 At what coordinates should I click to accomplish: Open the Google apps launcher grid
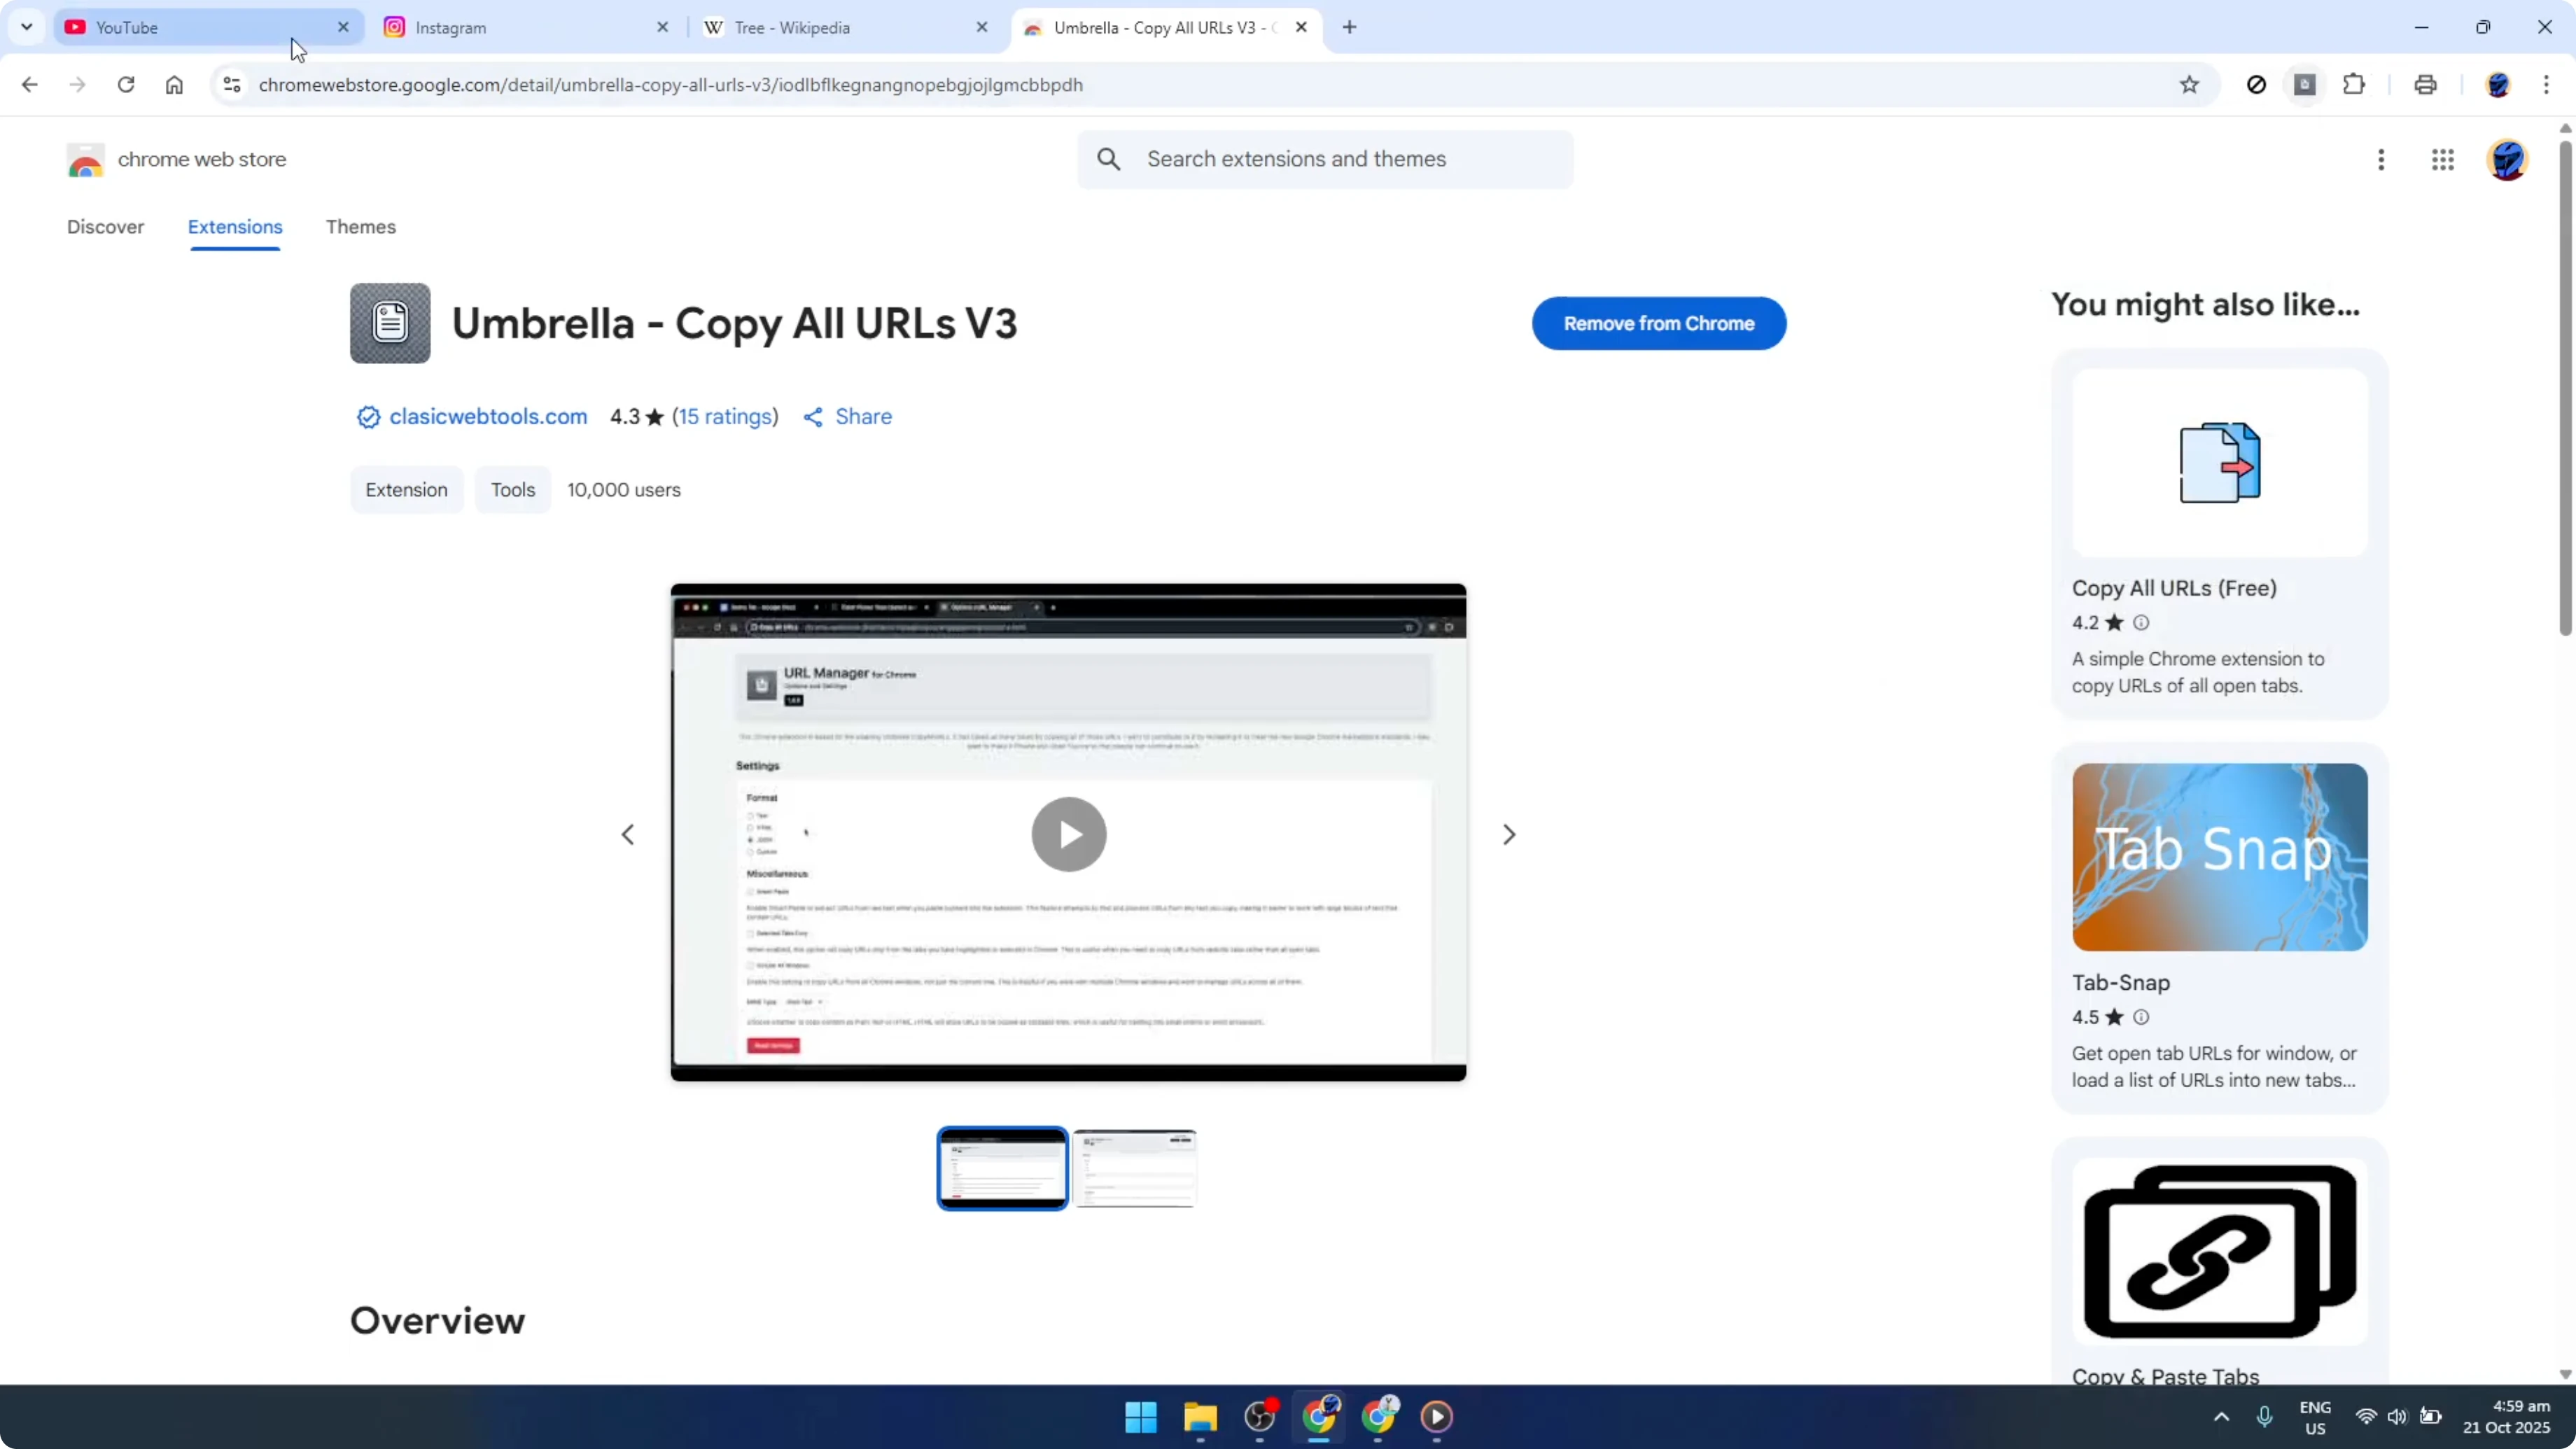2444,160
